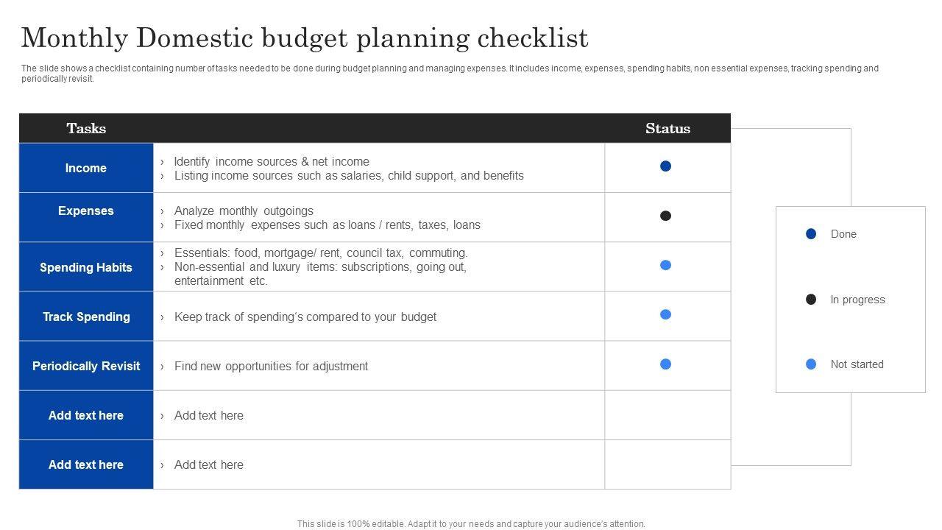Click the 'Find new opportunities for adjustment' text
The image size is (942, 530).
pyautogui.click(x=271, y=366)
